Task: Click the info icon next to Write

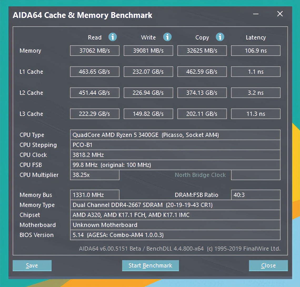Action: coord(167,37)
